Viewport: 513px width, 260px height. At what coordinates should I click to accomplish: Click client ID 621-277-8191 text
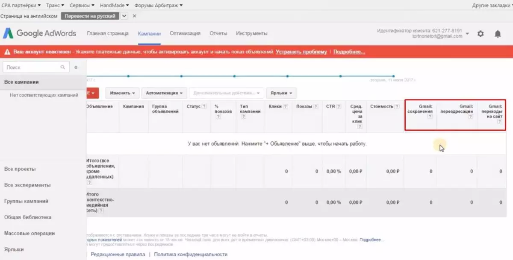tap(447, 31)
